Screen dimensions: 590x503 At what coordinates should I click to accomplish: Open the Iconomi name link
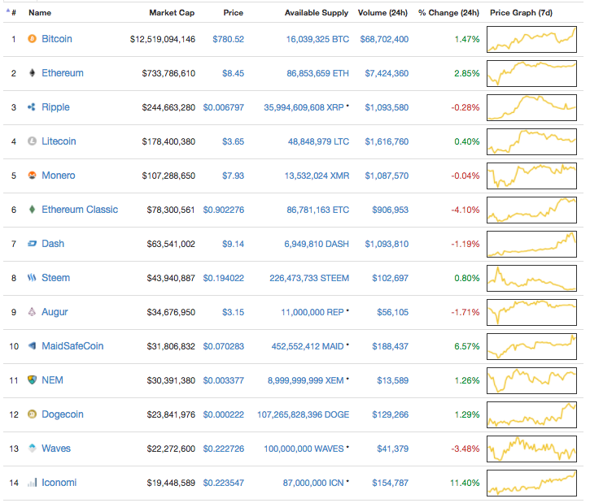[x=59, y=483]
